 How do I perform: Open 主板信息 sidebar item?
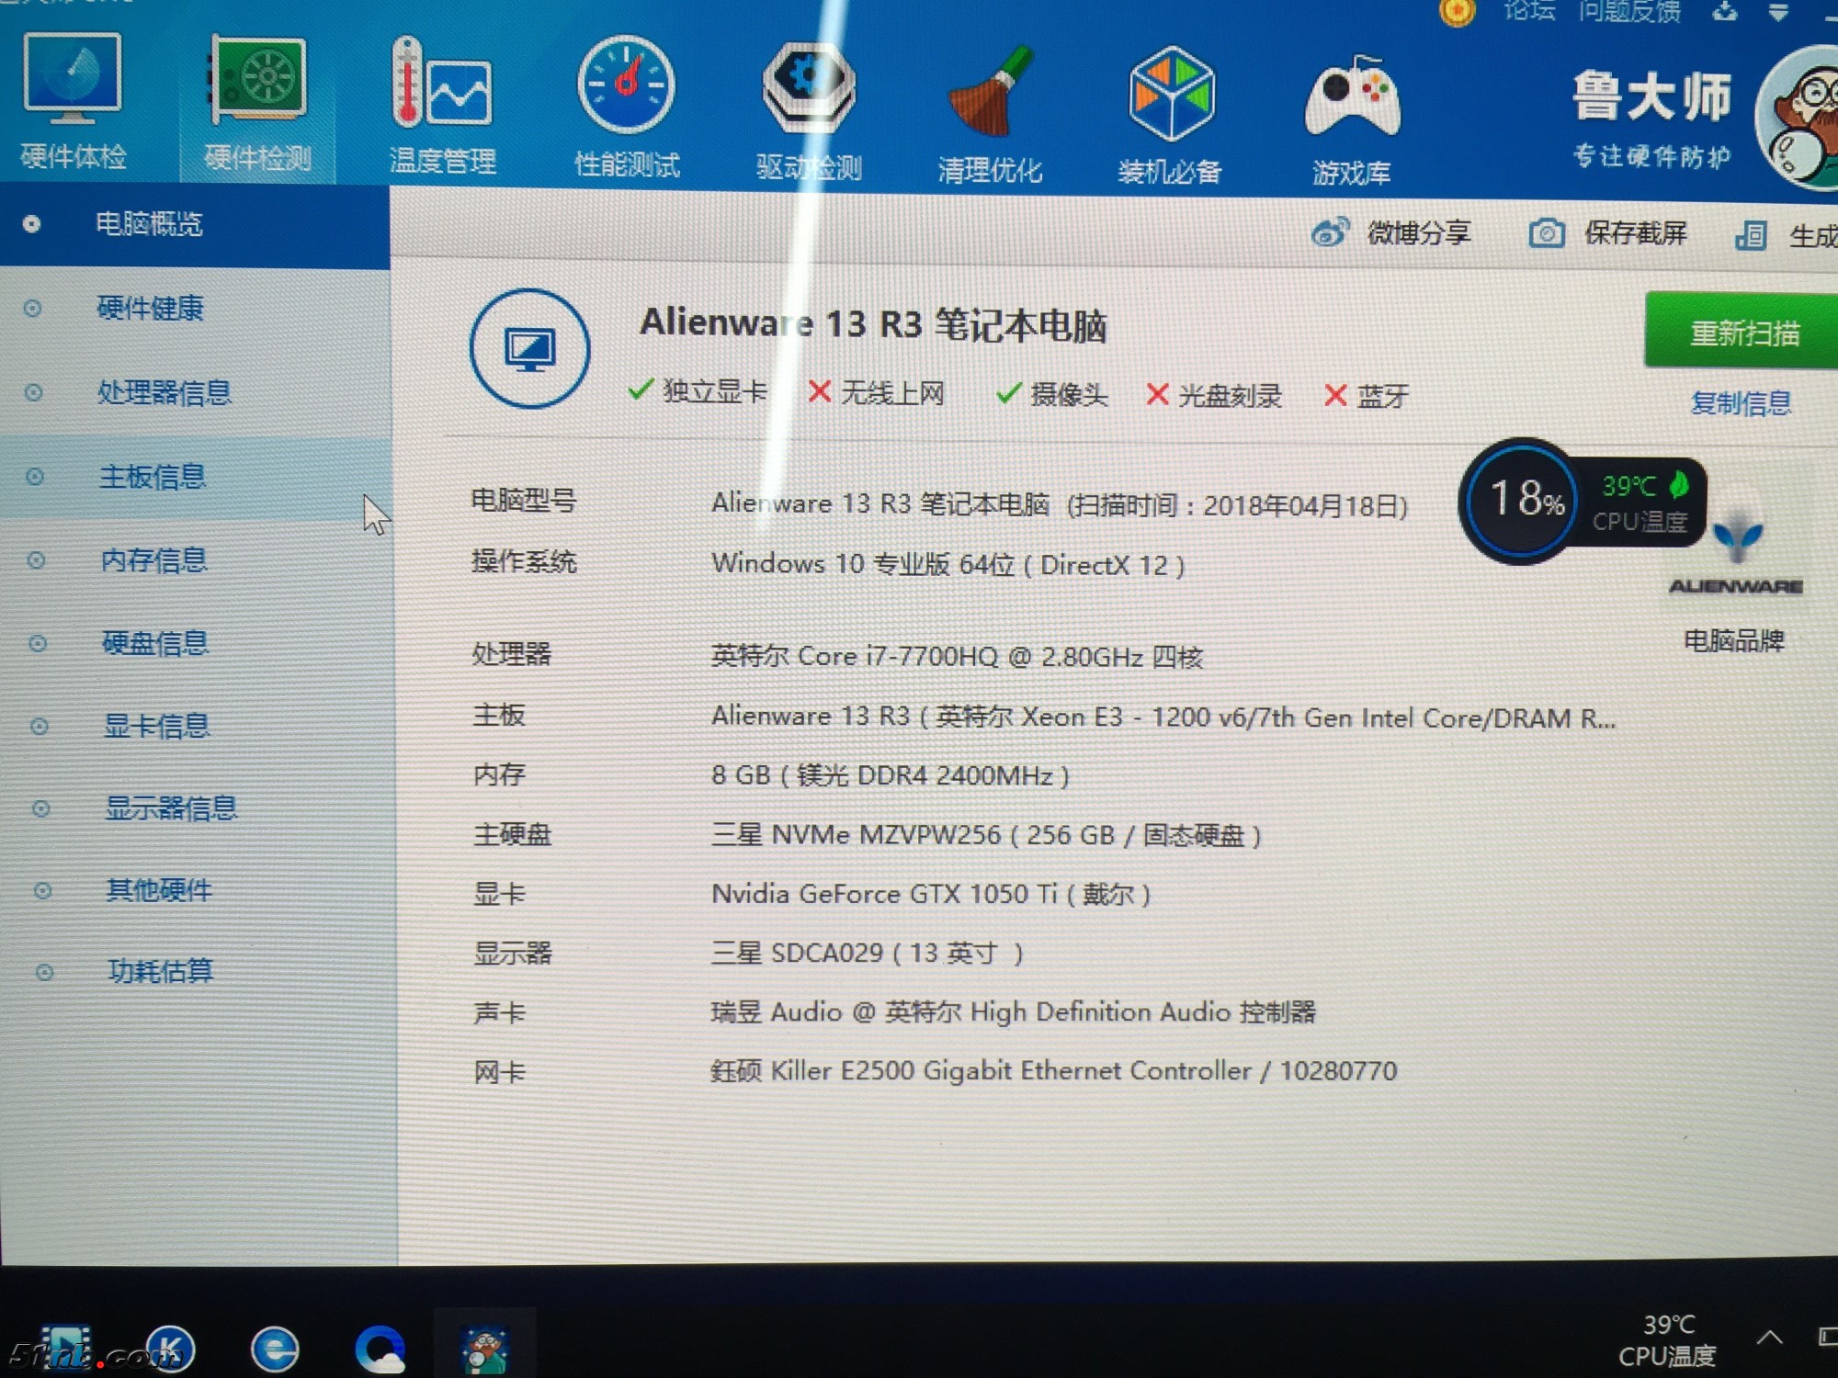click(153, 477)
